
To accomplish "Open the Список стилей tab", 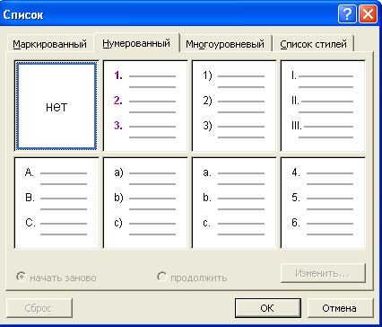I will point(313,44).
